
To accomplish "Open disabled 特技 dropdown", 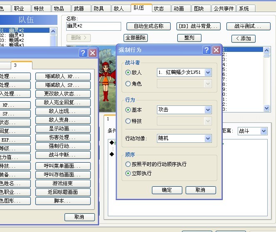I will click(x=184, y=121).
